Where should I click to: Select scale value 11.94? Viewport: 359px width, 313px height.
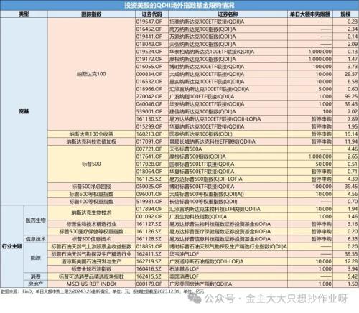click(x=351, y=141)
